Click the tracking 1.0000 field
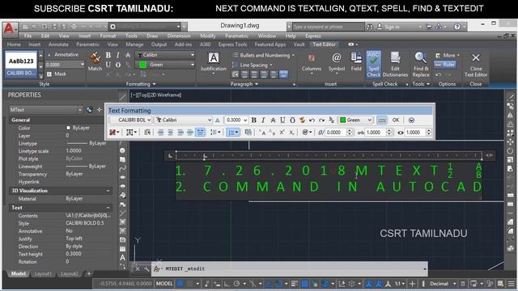 [x=376, y=133]
